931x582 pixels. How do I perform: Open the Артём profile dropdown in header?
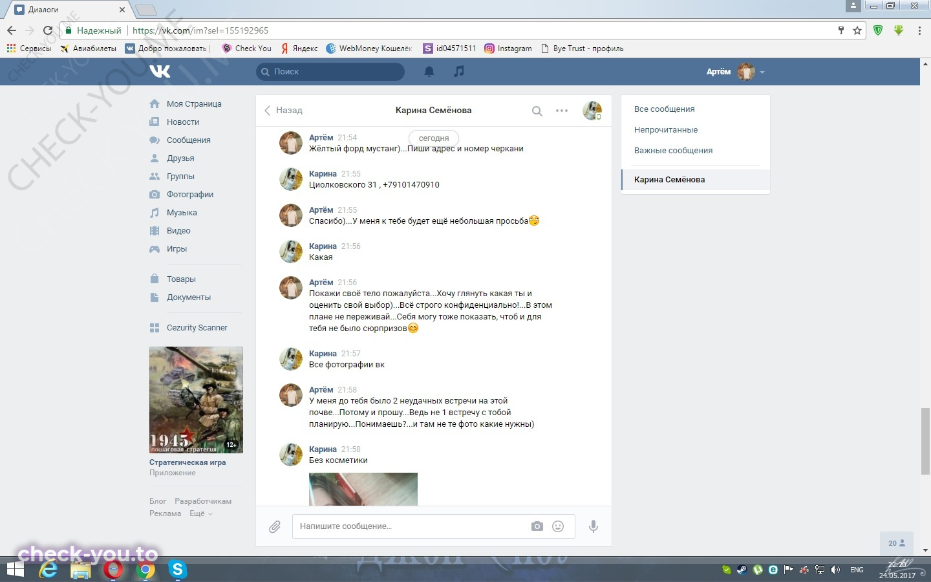click(735, 72)
